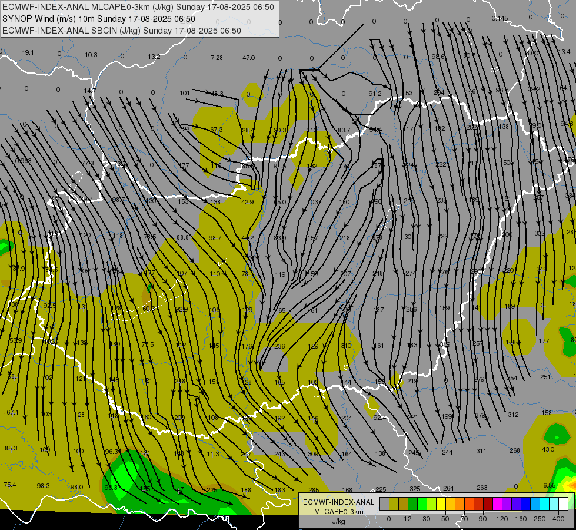This screenshot has width=576, height=530.
Task: Select the bright green legend swatch
Action: [x=422, y=503]
